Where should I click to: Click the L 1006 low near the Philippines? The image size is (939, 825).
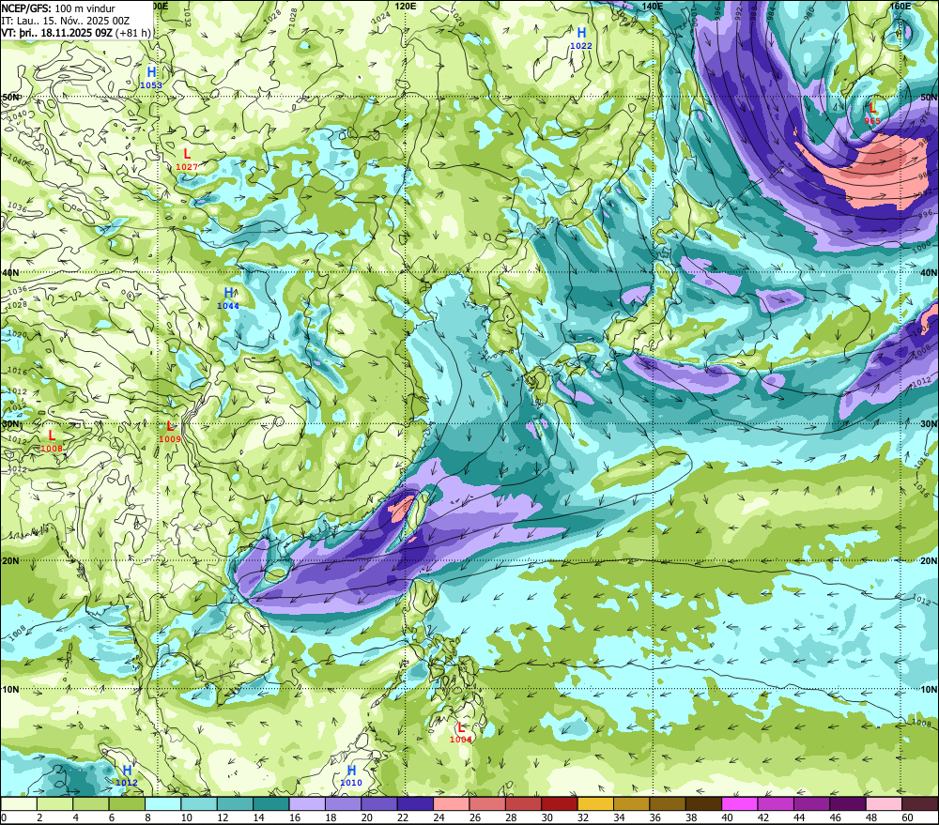460,732
